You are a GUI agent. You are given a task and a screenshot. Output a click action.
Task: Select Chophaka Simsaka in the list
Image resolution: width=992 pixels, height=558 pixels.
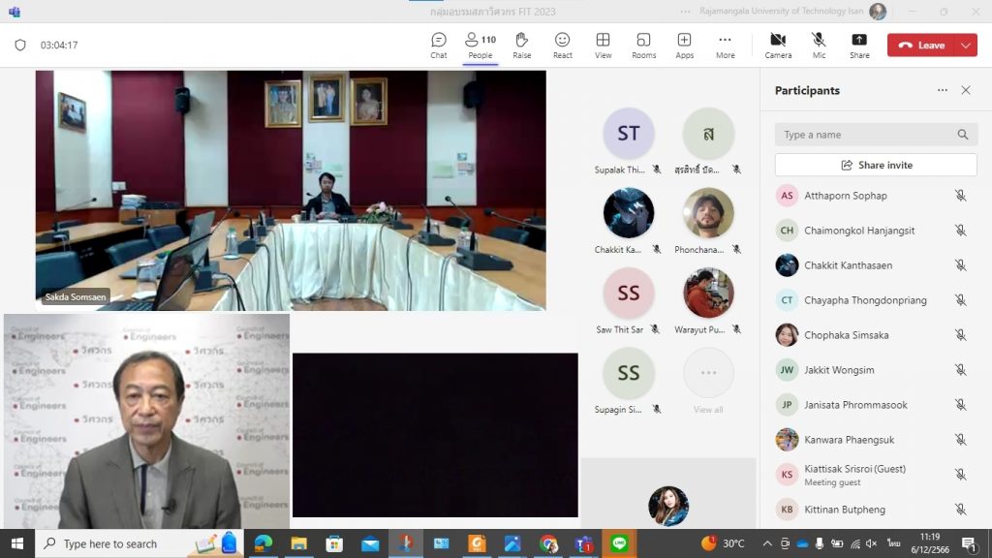tap(846, 335)
